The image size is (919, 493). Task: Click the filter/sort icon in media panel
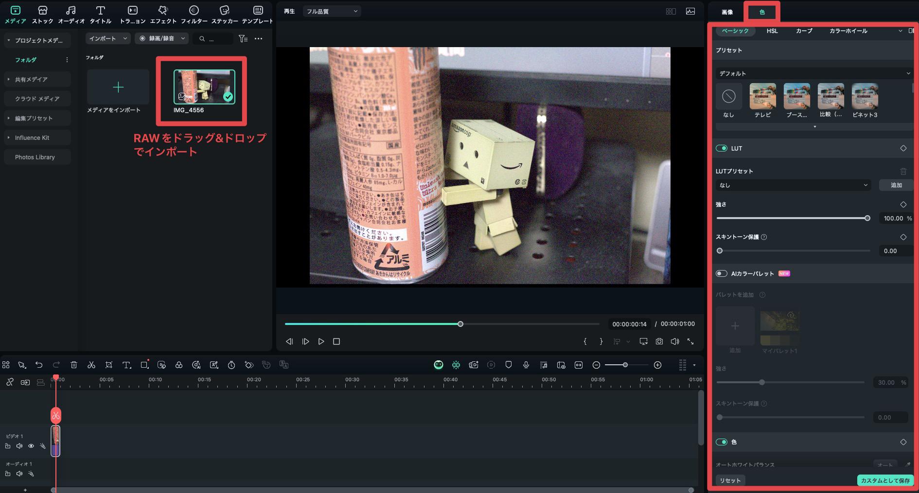point(243,38)
